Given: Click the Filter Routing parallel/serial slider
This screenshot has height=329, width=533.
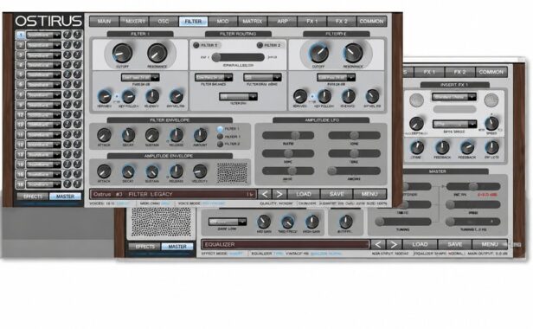Looking at the screenshot, I should point(238,57).
